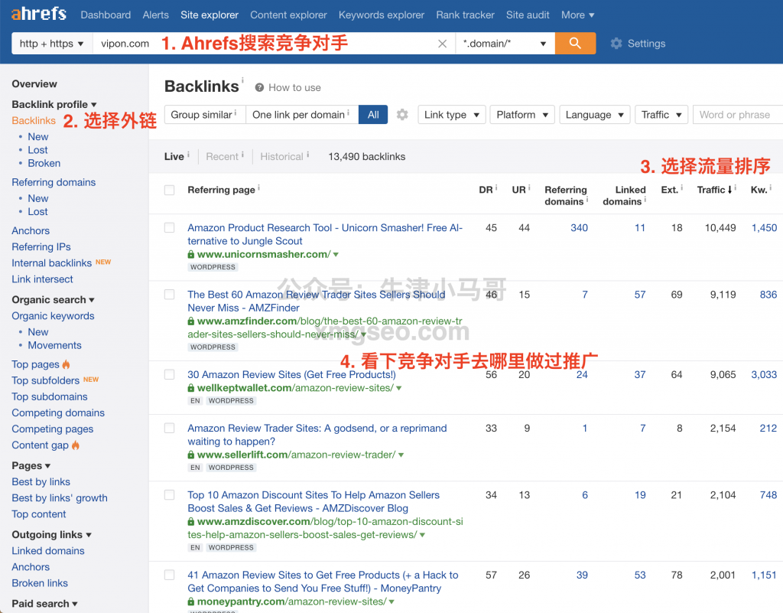783x613 pixels.
Task: Open Link intersect in sidebar
Action: [43, 279]
